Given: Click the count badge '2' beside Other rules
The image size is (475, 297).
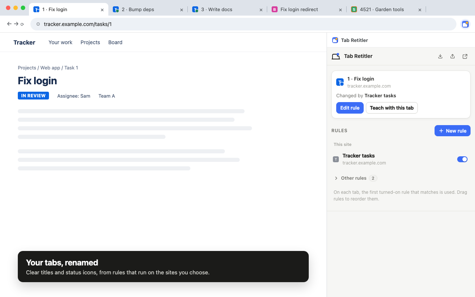Looking at the screenshot, I should click(373, 178).
